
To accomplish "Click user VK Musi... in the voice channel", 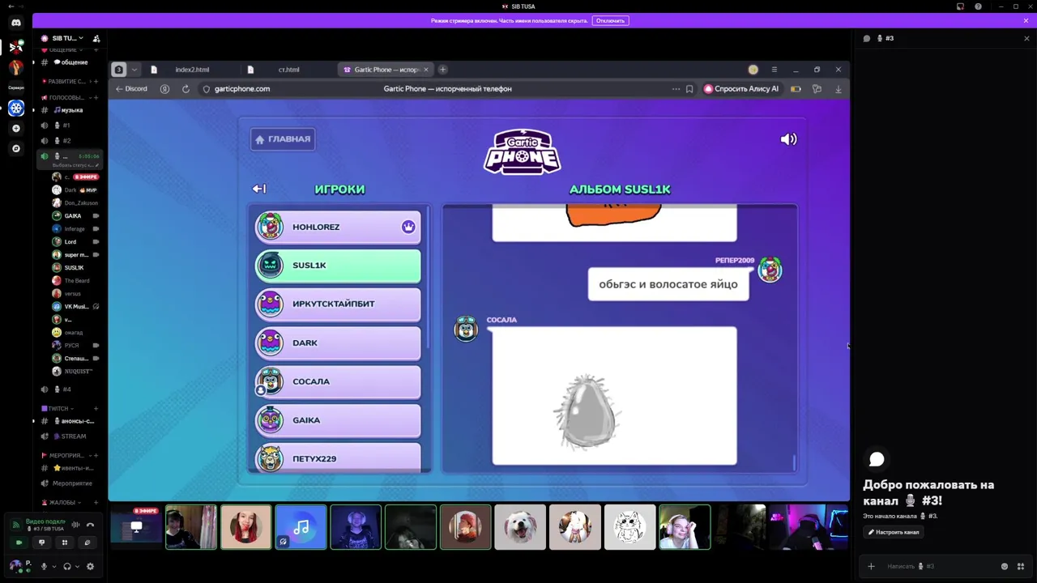I will click(x=75, y=306).
